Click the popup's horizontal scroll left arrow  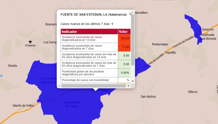coord(59,86)
